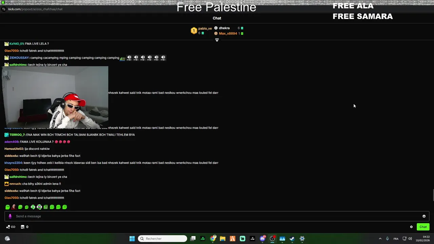Open Steam from taskbar
The image size is (434, 244).
(x=292, y=239)
